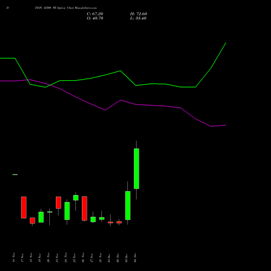Click the small green 25 Nov candlestick
Image resolution: width=271 pixels, height=271 pixels.
tap(76, 198)
